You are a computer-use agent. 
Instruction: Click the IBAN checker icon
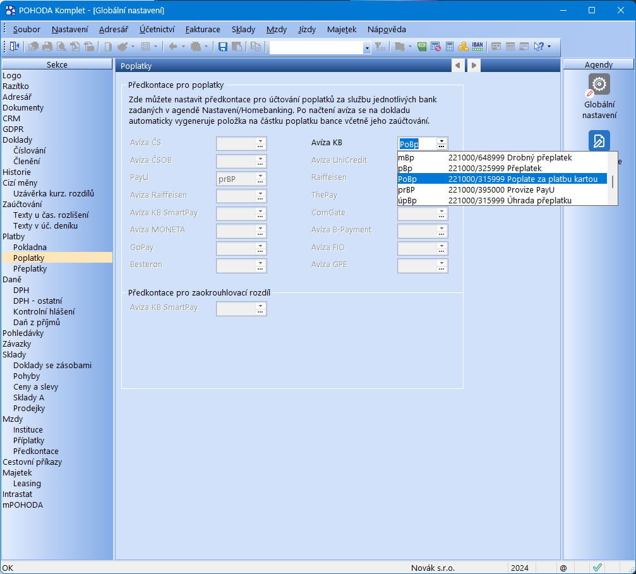(x=477, y=47)
